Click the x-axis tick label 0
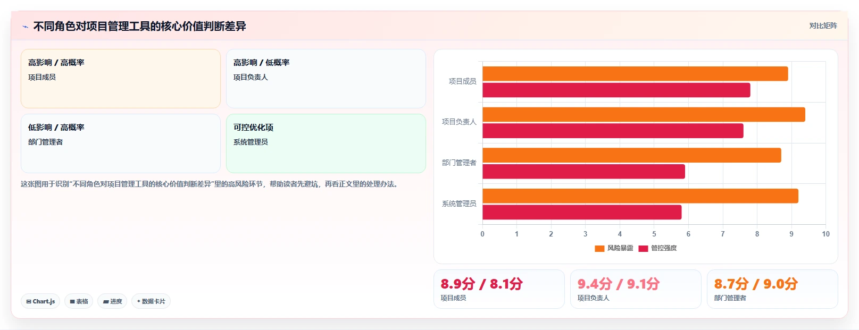This screenshot has width=859, height=330. tap(482, 234)
